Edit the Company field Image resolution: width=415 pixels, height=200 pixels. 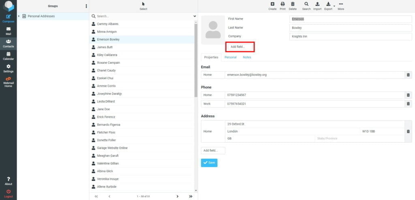coord(351,36)
